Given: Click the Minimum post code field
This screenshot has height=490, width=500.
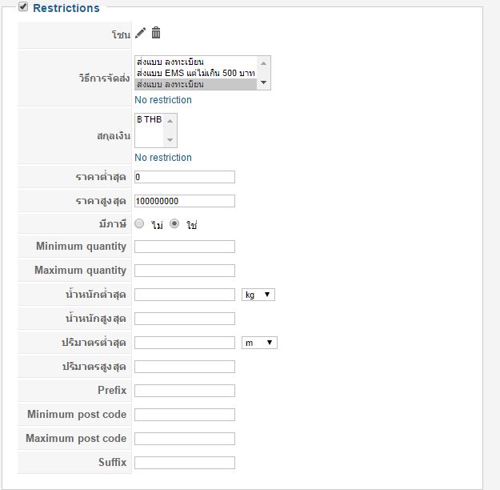Looking at the screenshot, I should point(185,415).
